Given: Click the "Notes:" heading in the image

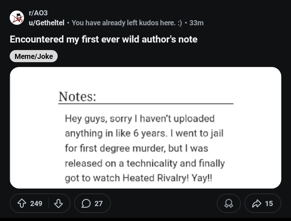Looking at the screenshot, I should 77,96.
